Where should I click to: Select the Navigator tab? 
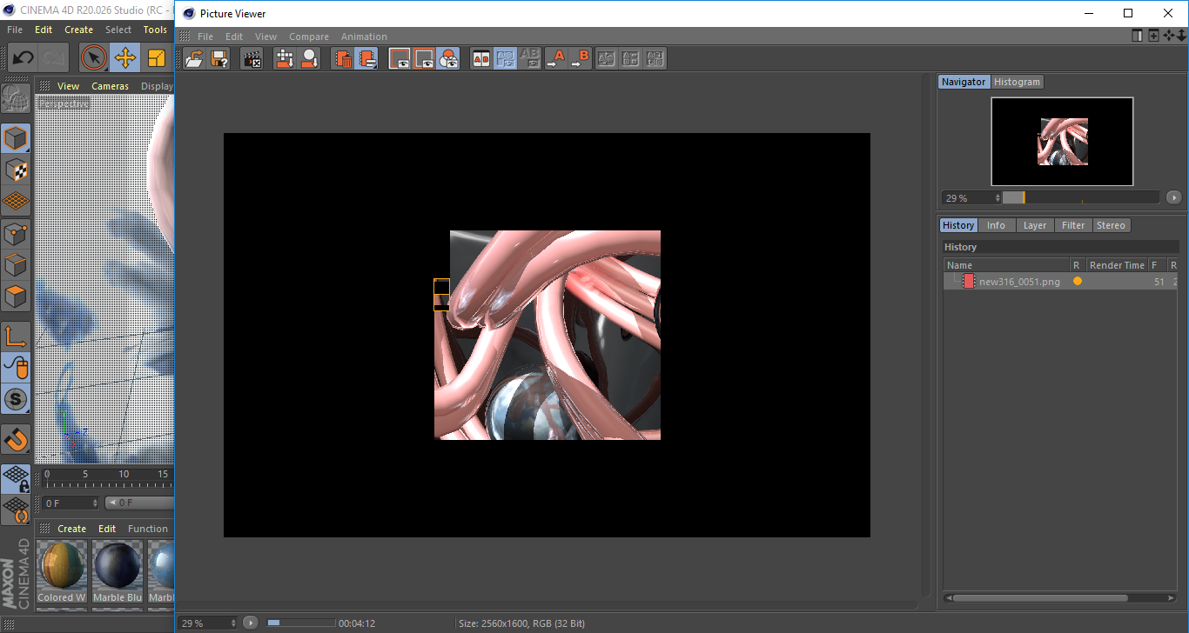point(964,82)
